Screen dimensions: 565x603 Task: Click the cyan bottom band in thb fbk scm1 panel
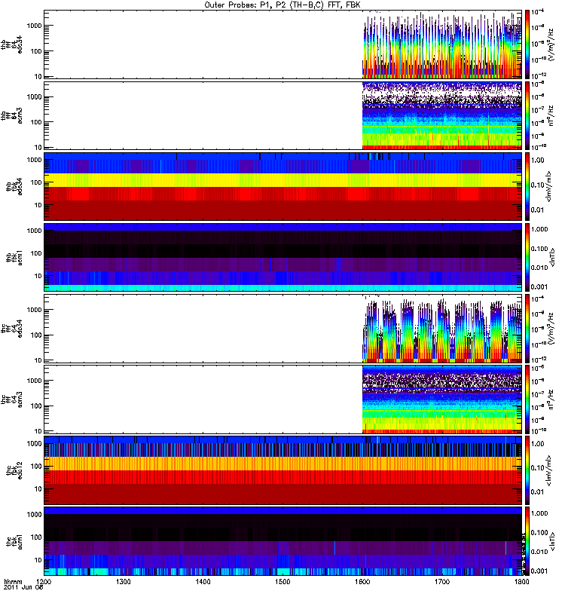point(282,288)
